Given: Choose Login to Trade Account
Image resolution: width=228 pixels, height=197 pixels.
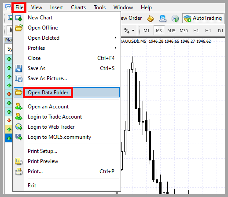Looking at the screenshot, I should coord(55,117).
